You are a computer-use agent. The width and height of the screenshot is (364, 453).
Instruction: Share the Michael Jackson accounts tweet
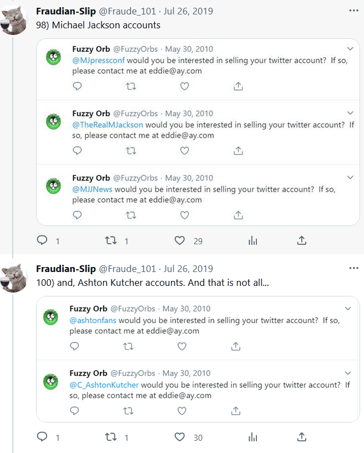pyautogui.click(x=302, y=240)
